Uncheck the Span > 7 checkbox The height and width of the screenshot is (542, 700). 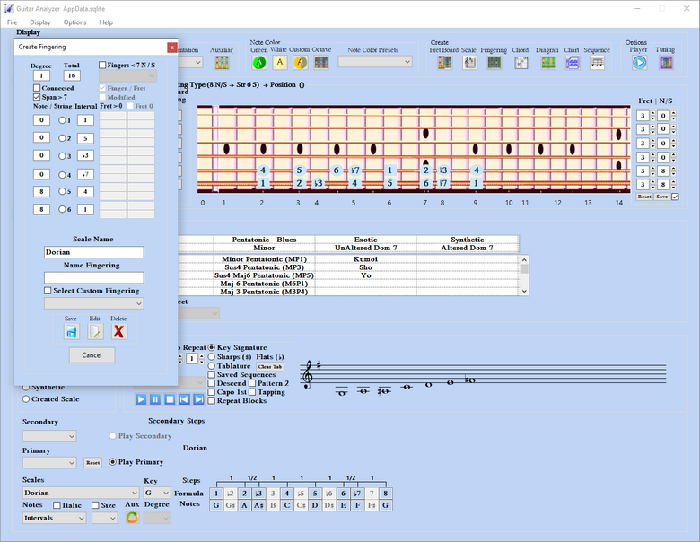[37, 97]
